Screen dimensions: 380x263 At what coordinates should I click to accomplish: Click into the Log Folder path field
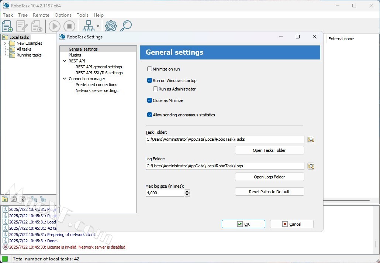coord(225,166)
